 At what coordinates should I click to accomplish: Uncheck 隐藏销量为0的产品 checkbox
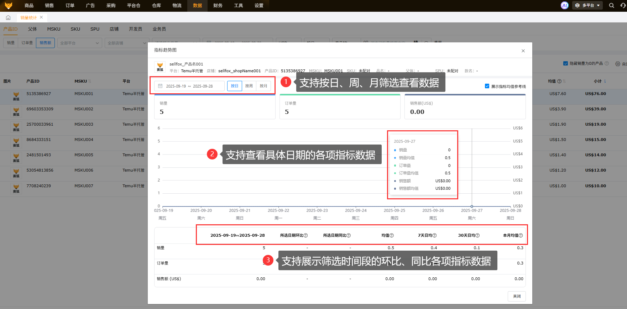click(x=565, y=63)
